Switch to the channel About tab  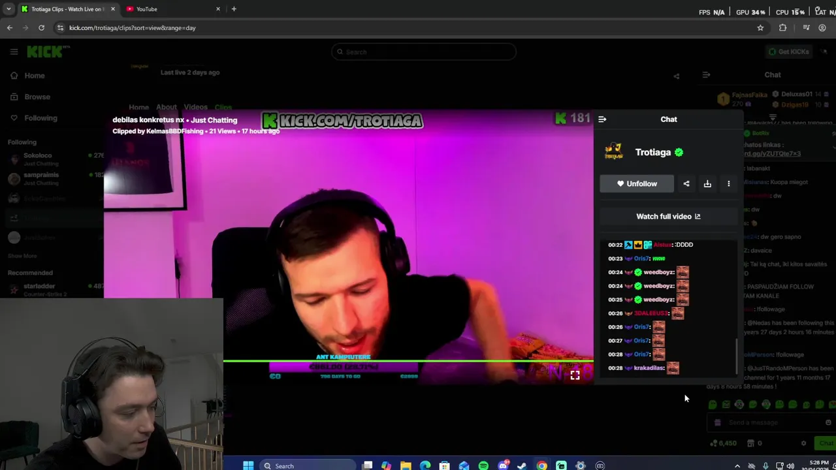166,107
